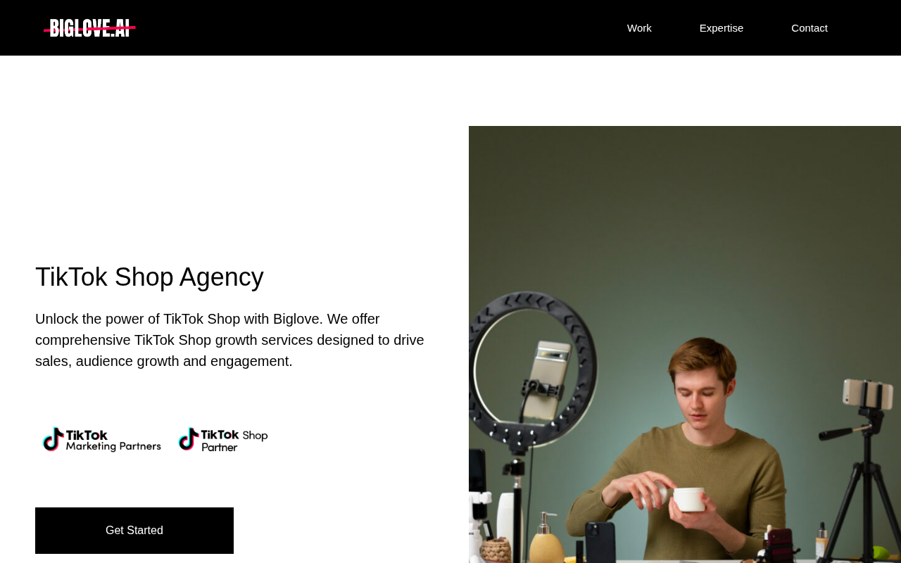Click the BIGLOVE.AI logo
This screenshot has height=563, width=901.
click(x=89, y=28)
